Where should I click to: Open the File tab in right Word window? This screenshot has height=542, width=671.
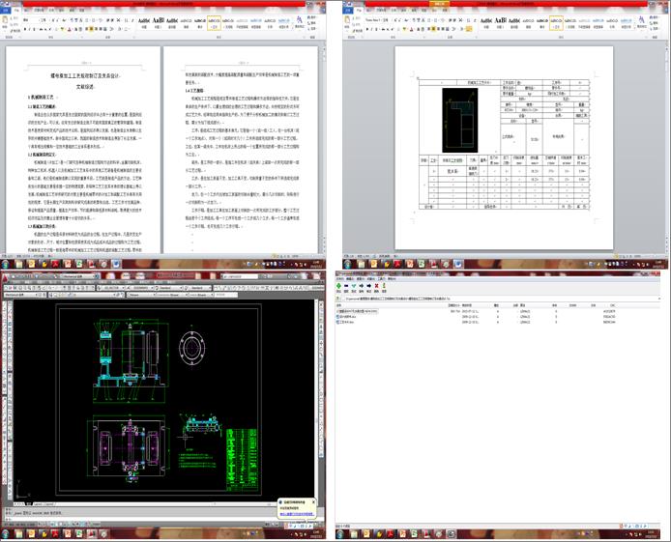click(349, 10)
